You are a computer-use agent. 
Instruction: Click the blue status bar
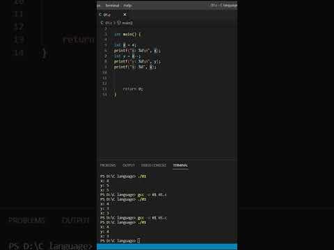tap(167, 247)
